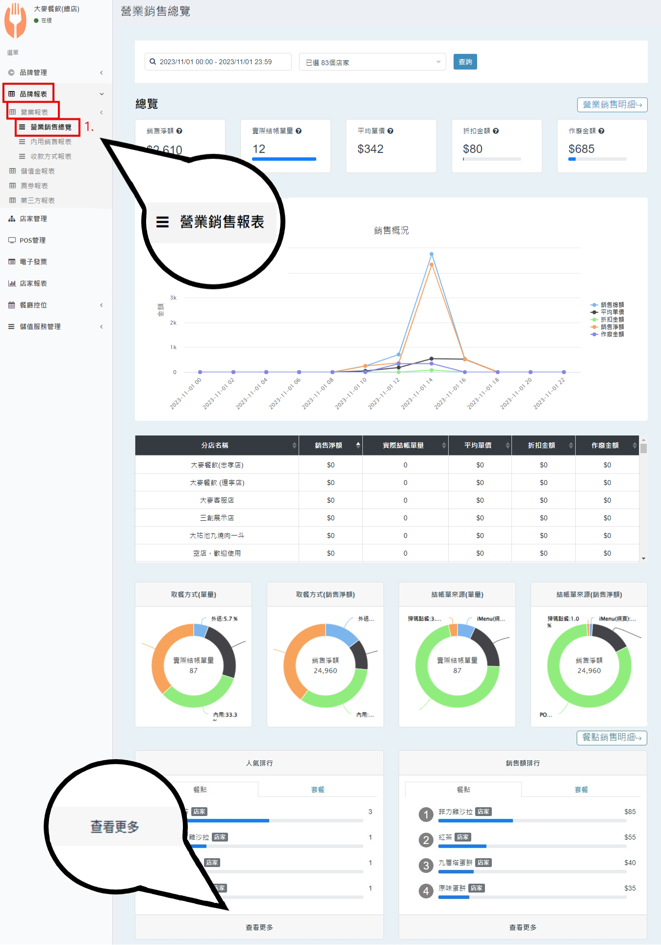Toggle 平均單價 series in chart legend

(608, 312)
